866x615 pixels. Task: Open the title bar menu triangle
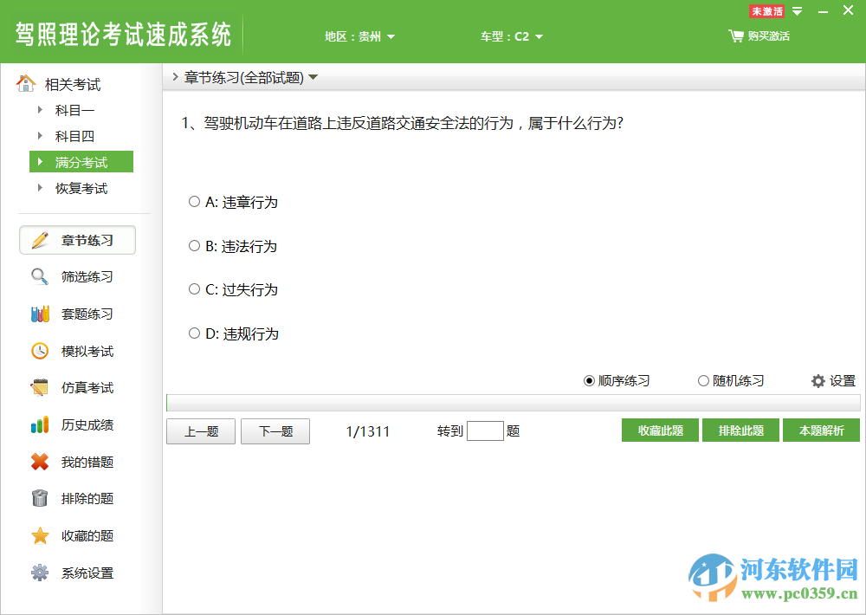click(x=797, y=11)
